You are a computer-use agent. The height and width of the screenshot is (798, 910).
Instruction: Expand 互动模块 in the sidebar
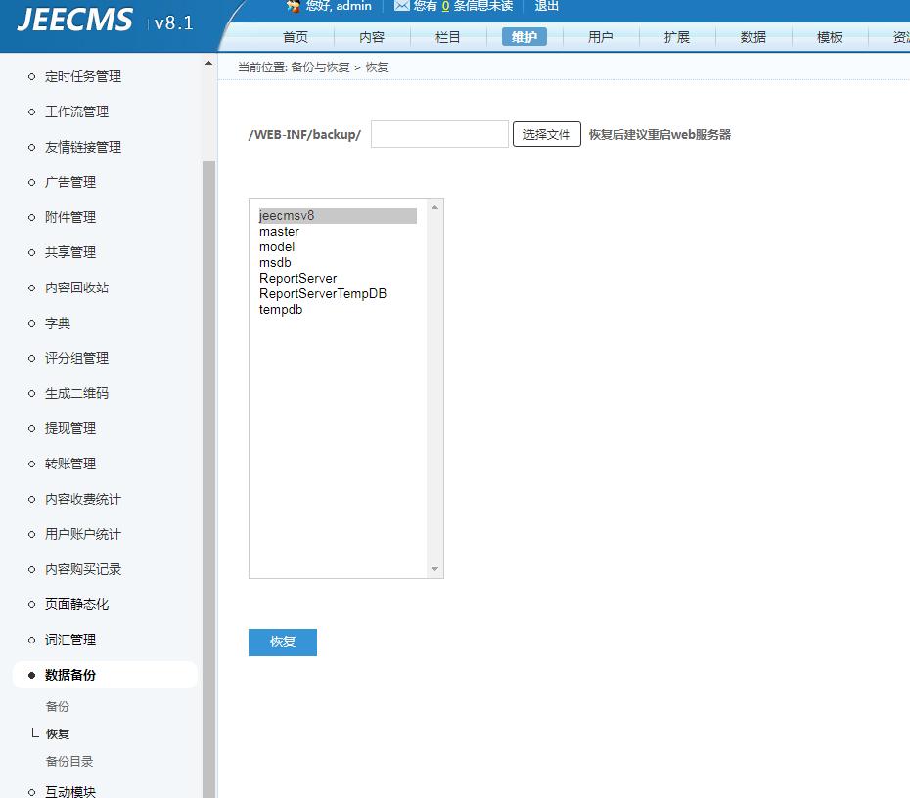click(x=70, y=791)
